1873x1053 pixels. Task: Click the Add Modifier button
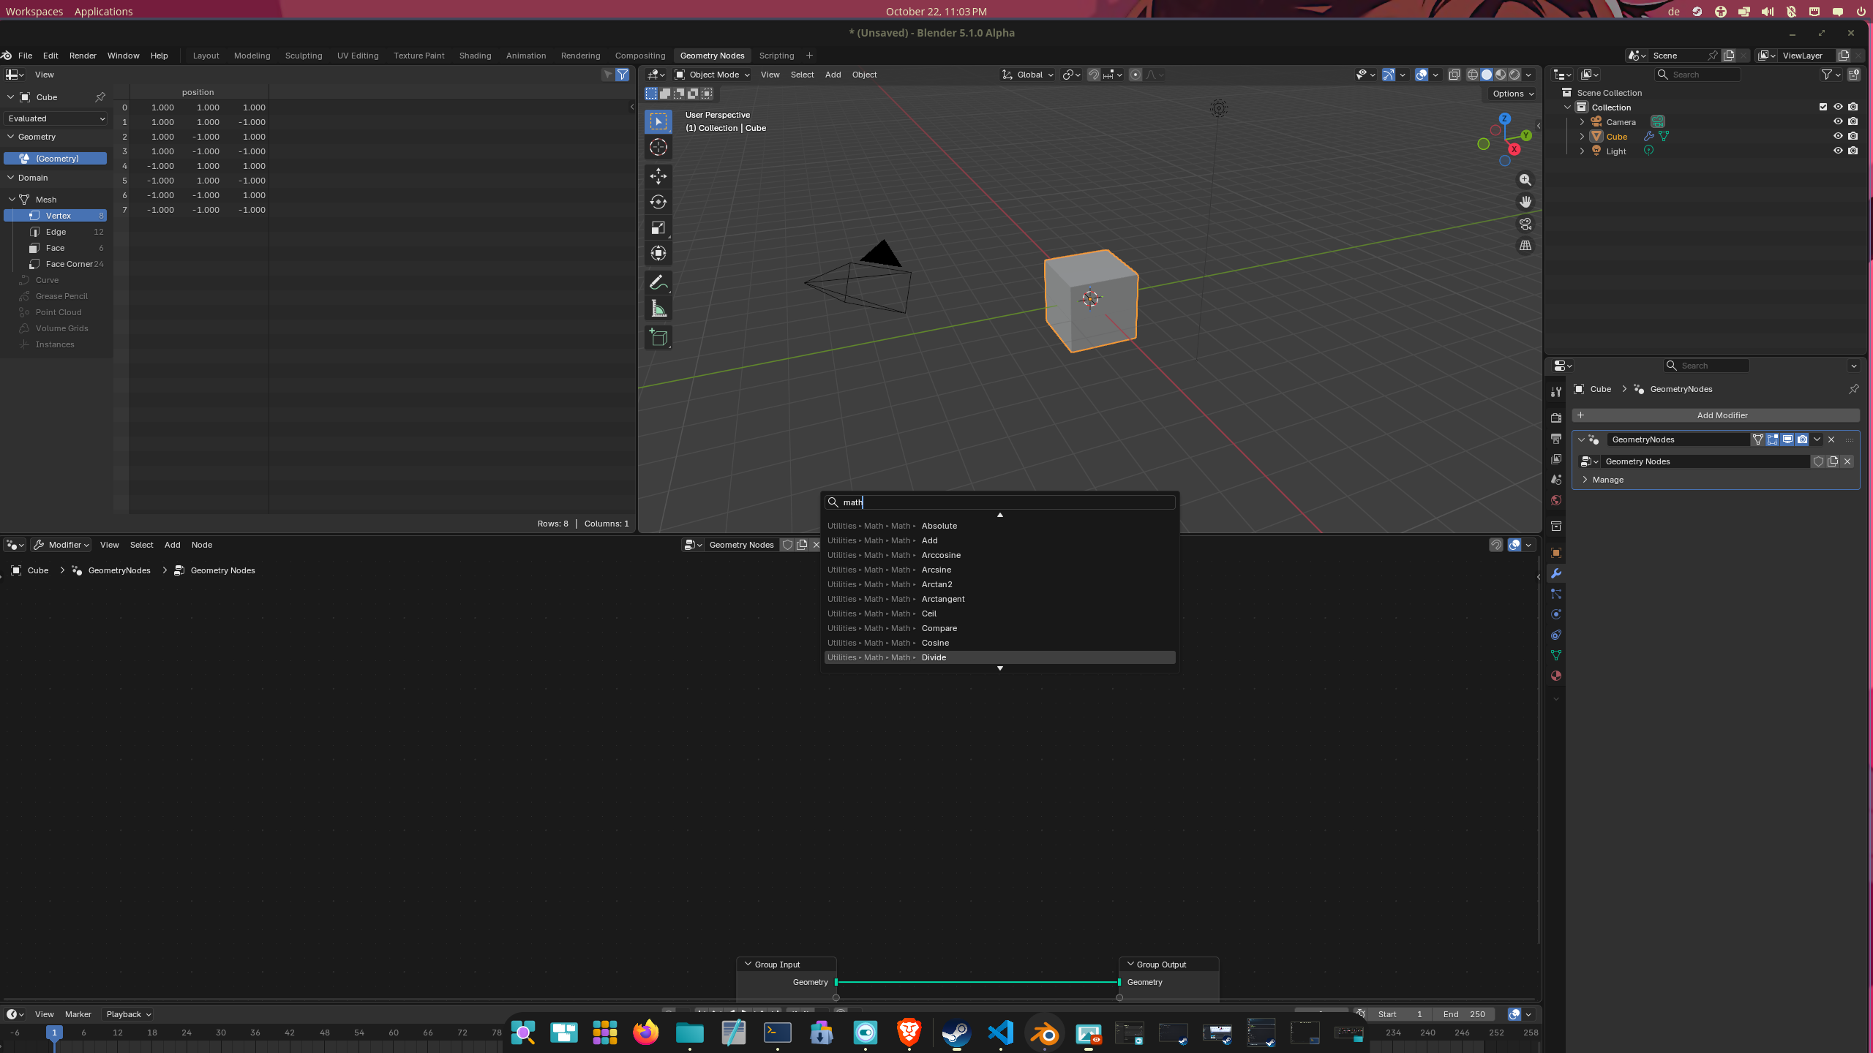tap(1716, 415)
